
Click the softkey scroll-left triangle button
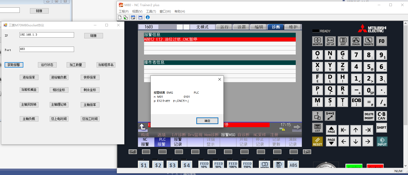[x=132, y=152]
